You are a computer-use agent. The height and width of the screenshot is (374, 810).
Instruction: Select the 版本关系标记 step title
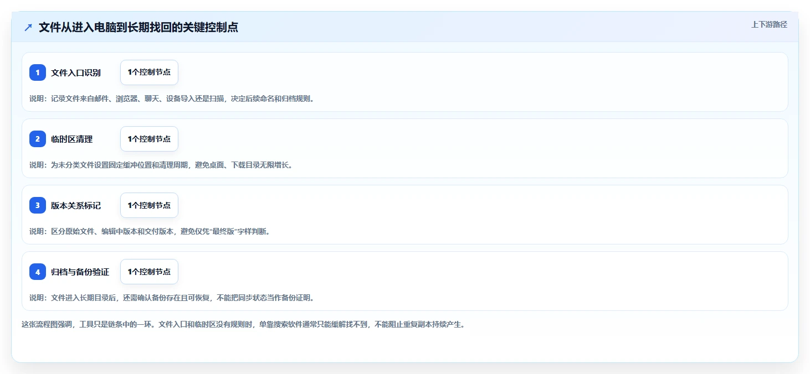pos(76,205)
